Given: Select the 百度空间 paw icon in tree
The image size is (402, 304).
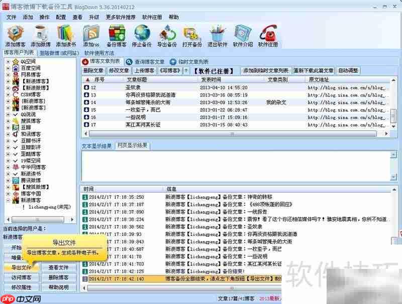Looking at the screenshot, I should pyautogui.click(x=16, y=68).
